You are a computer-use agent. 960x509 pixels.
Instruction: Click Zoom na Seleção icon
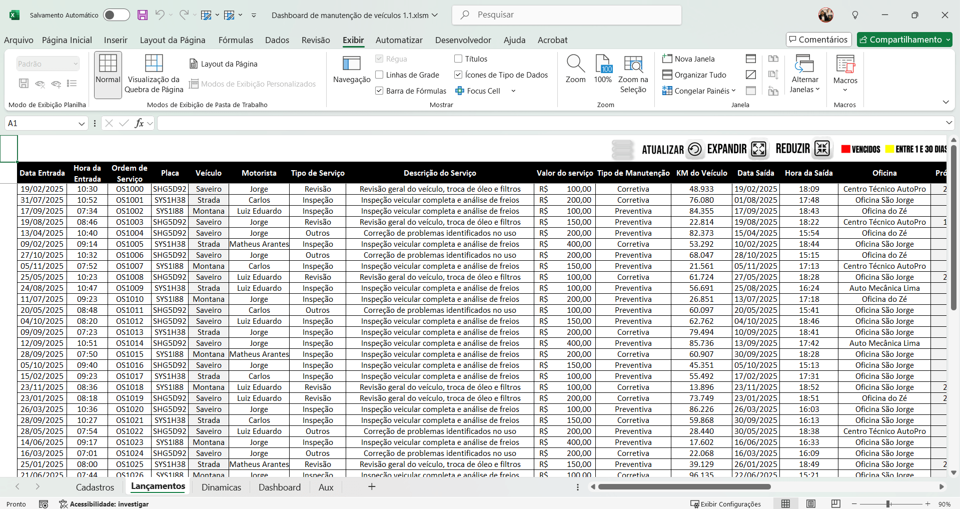(633, 64)
